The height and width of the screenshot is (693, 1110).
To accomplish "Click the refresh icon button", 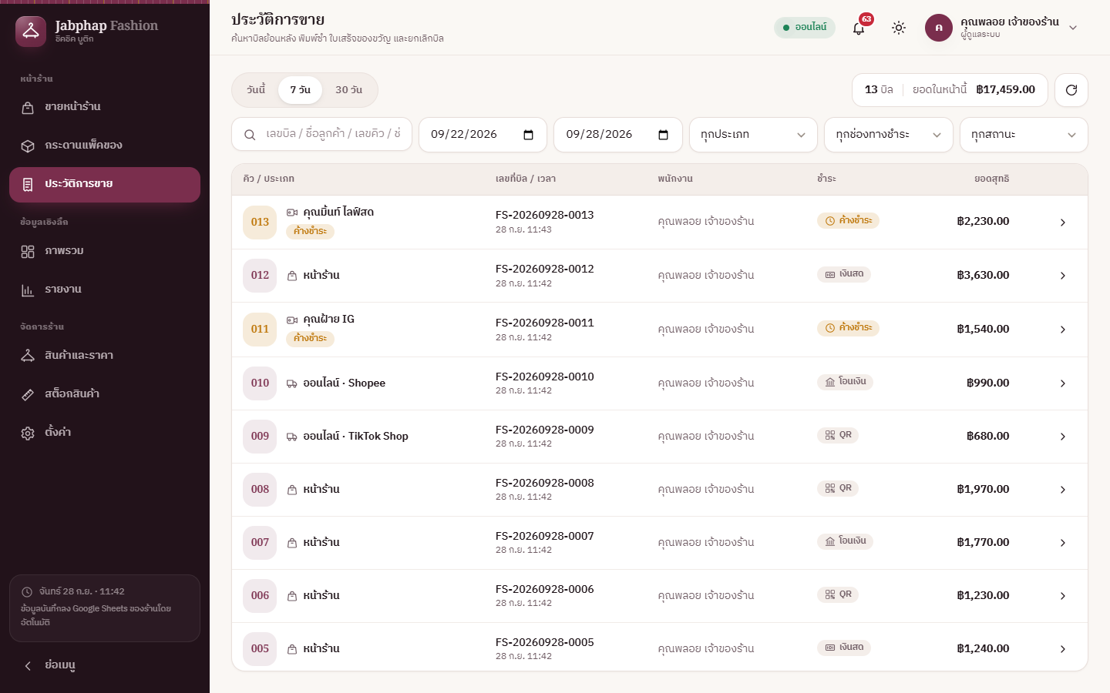I will [1071, 90].
